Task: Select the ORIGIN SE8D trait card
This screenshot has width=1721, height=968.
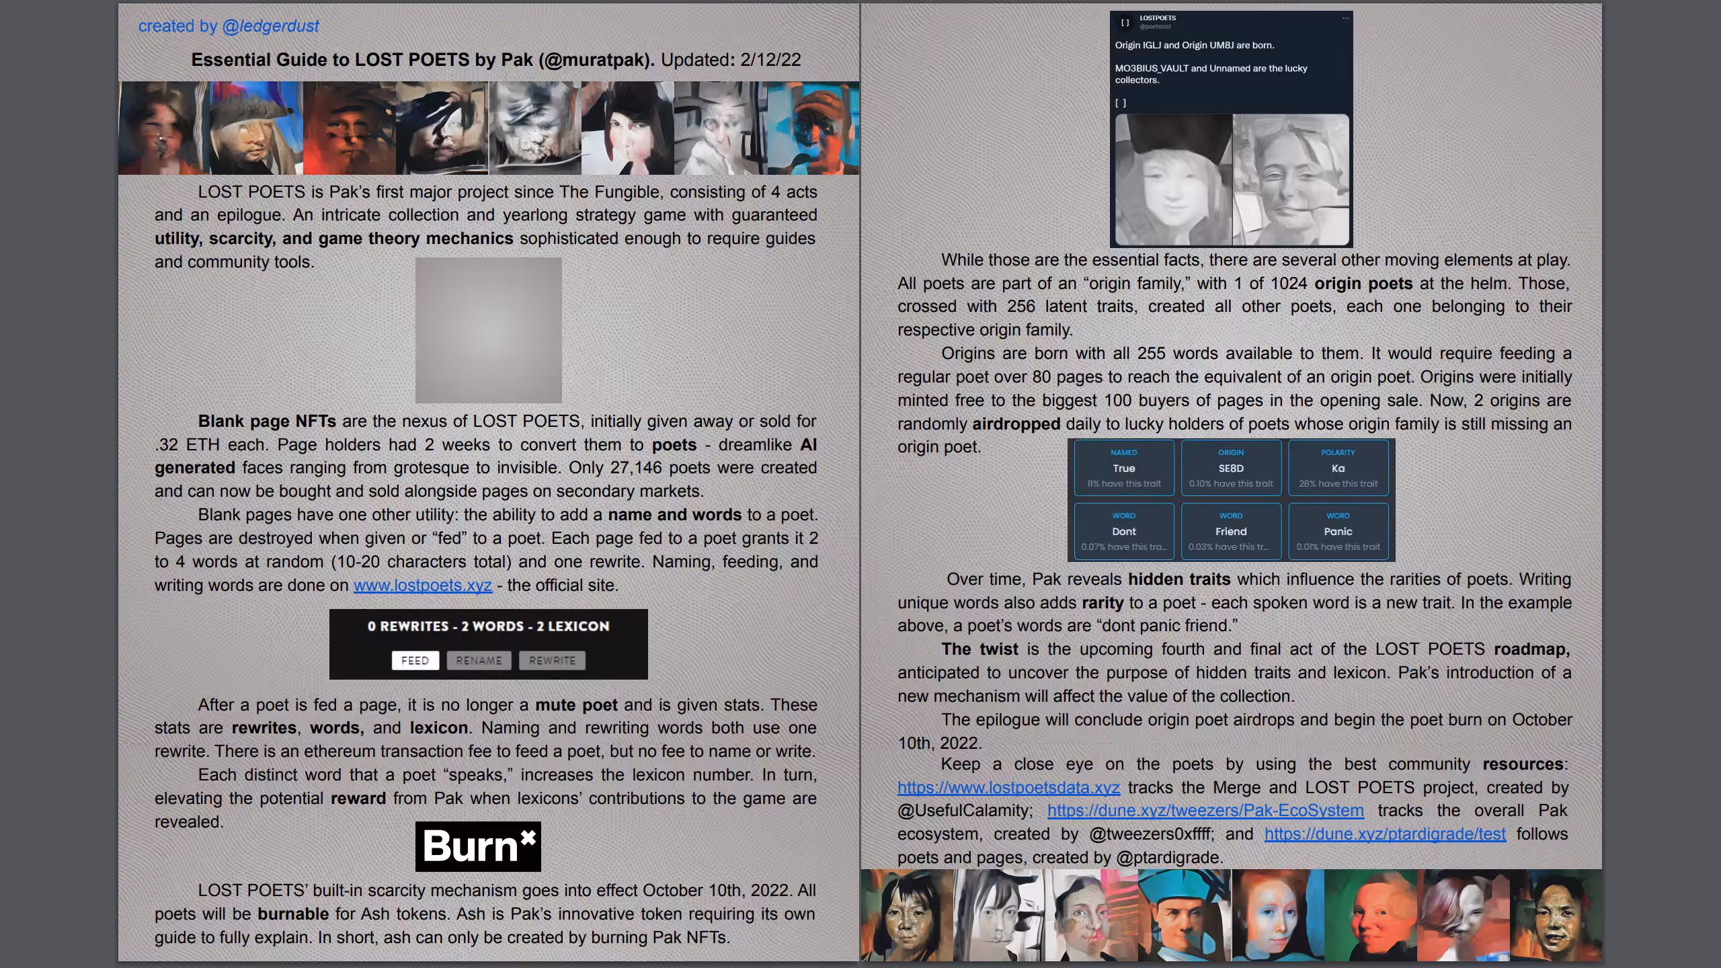Action: tap(1231, 468)
